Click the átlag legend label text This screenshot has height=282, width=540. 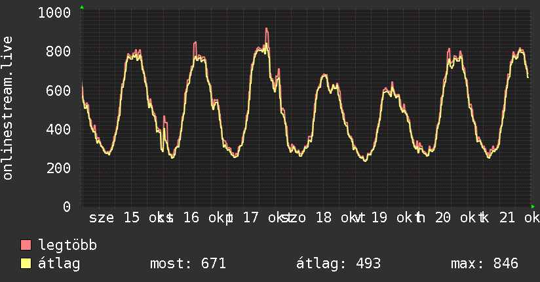coord(59,264)
